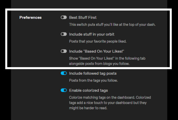
Task: Select the Include stuff in your orbit label
Action: click(92, 34)
